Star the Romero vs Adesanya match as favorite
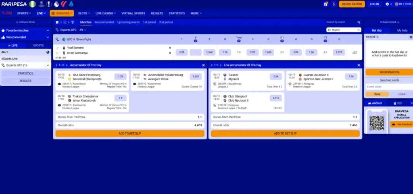The height and width of the screenshot is (194, 413). (x=57, y=53)
